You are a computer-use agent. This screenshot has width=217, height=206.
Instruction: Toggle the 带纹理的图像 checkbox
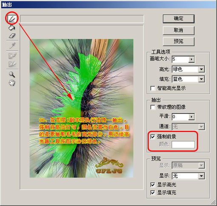coord(153,107)
